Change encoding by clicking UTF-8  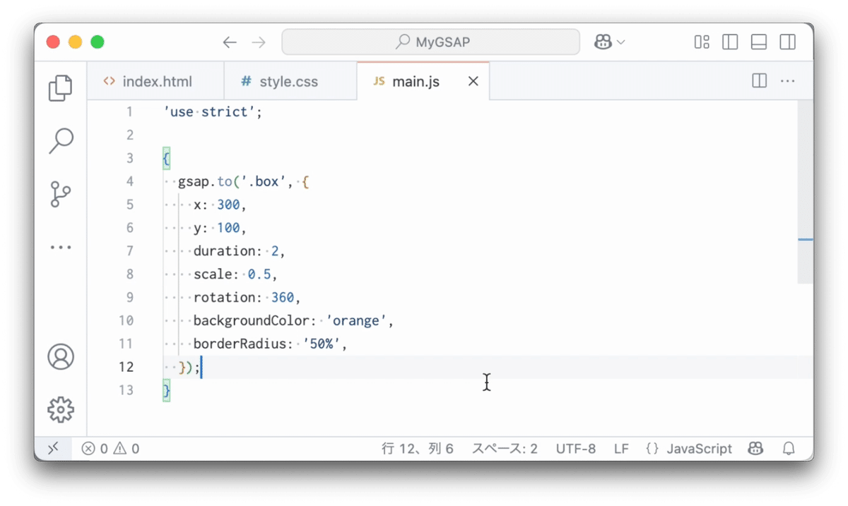576,448
